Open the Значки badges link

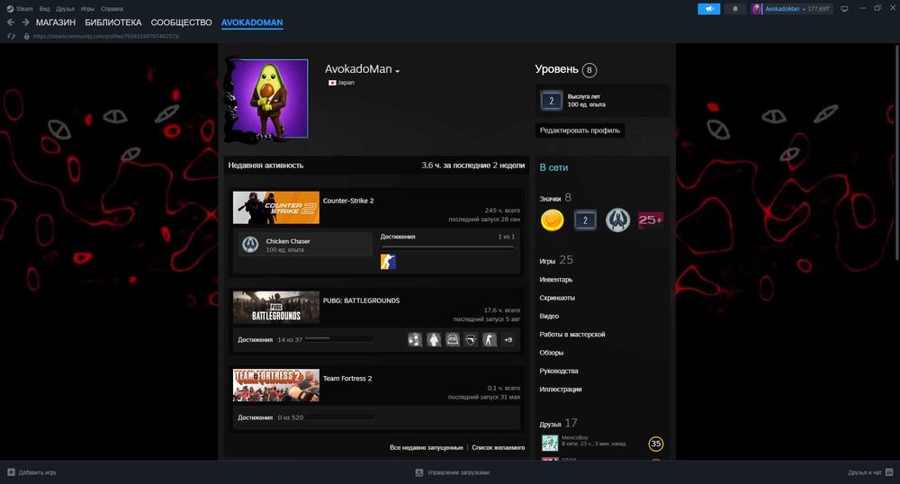point(555,198)
